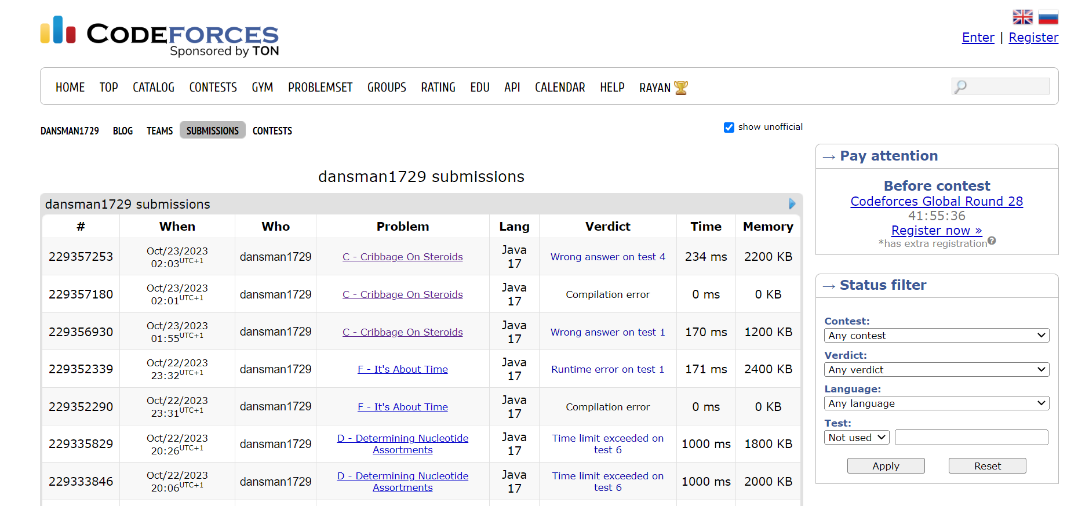Click the Register link at top right
This screenshot has width=1089, height=506.
pyautogui.click(x=1033, y=38)
